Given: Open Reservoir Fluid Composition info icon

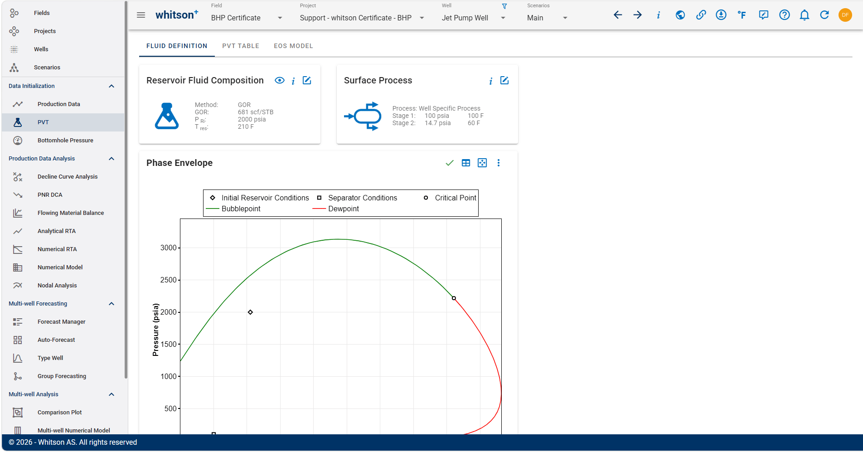Looking at the screenshot, I should [293, 81].
